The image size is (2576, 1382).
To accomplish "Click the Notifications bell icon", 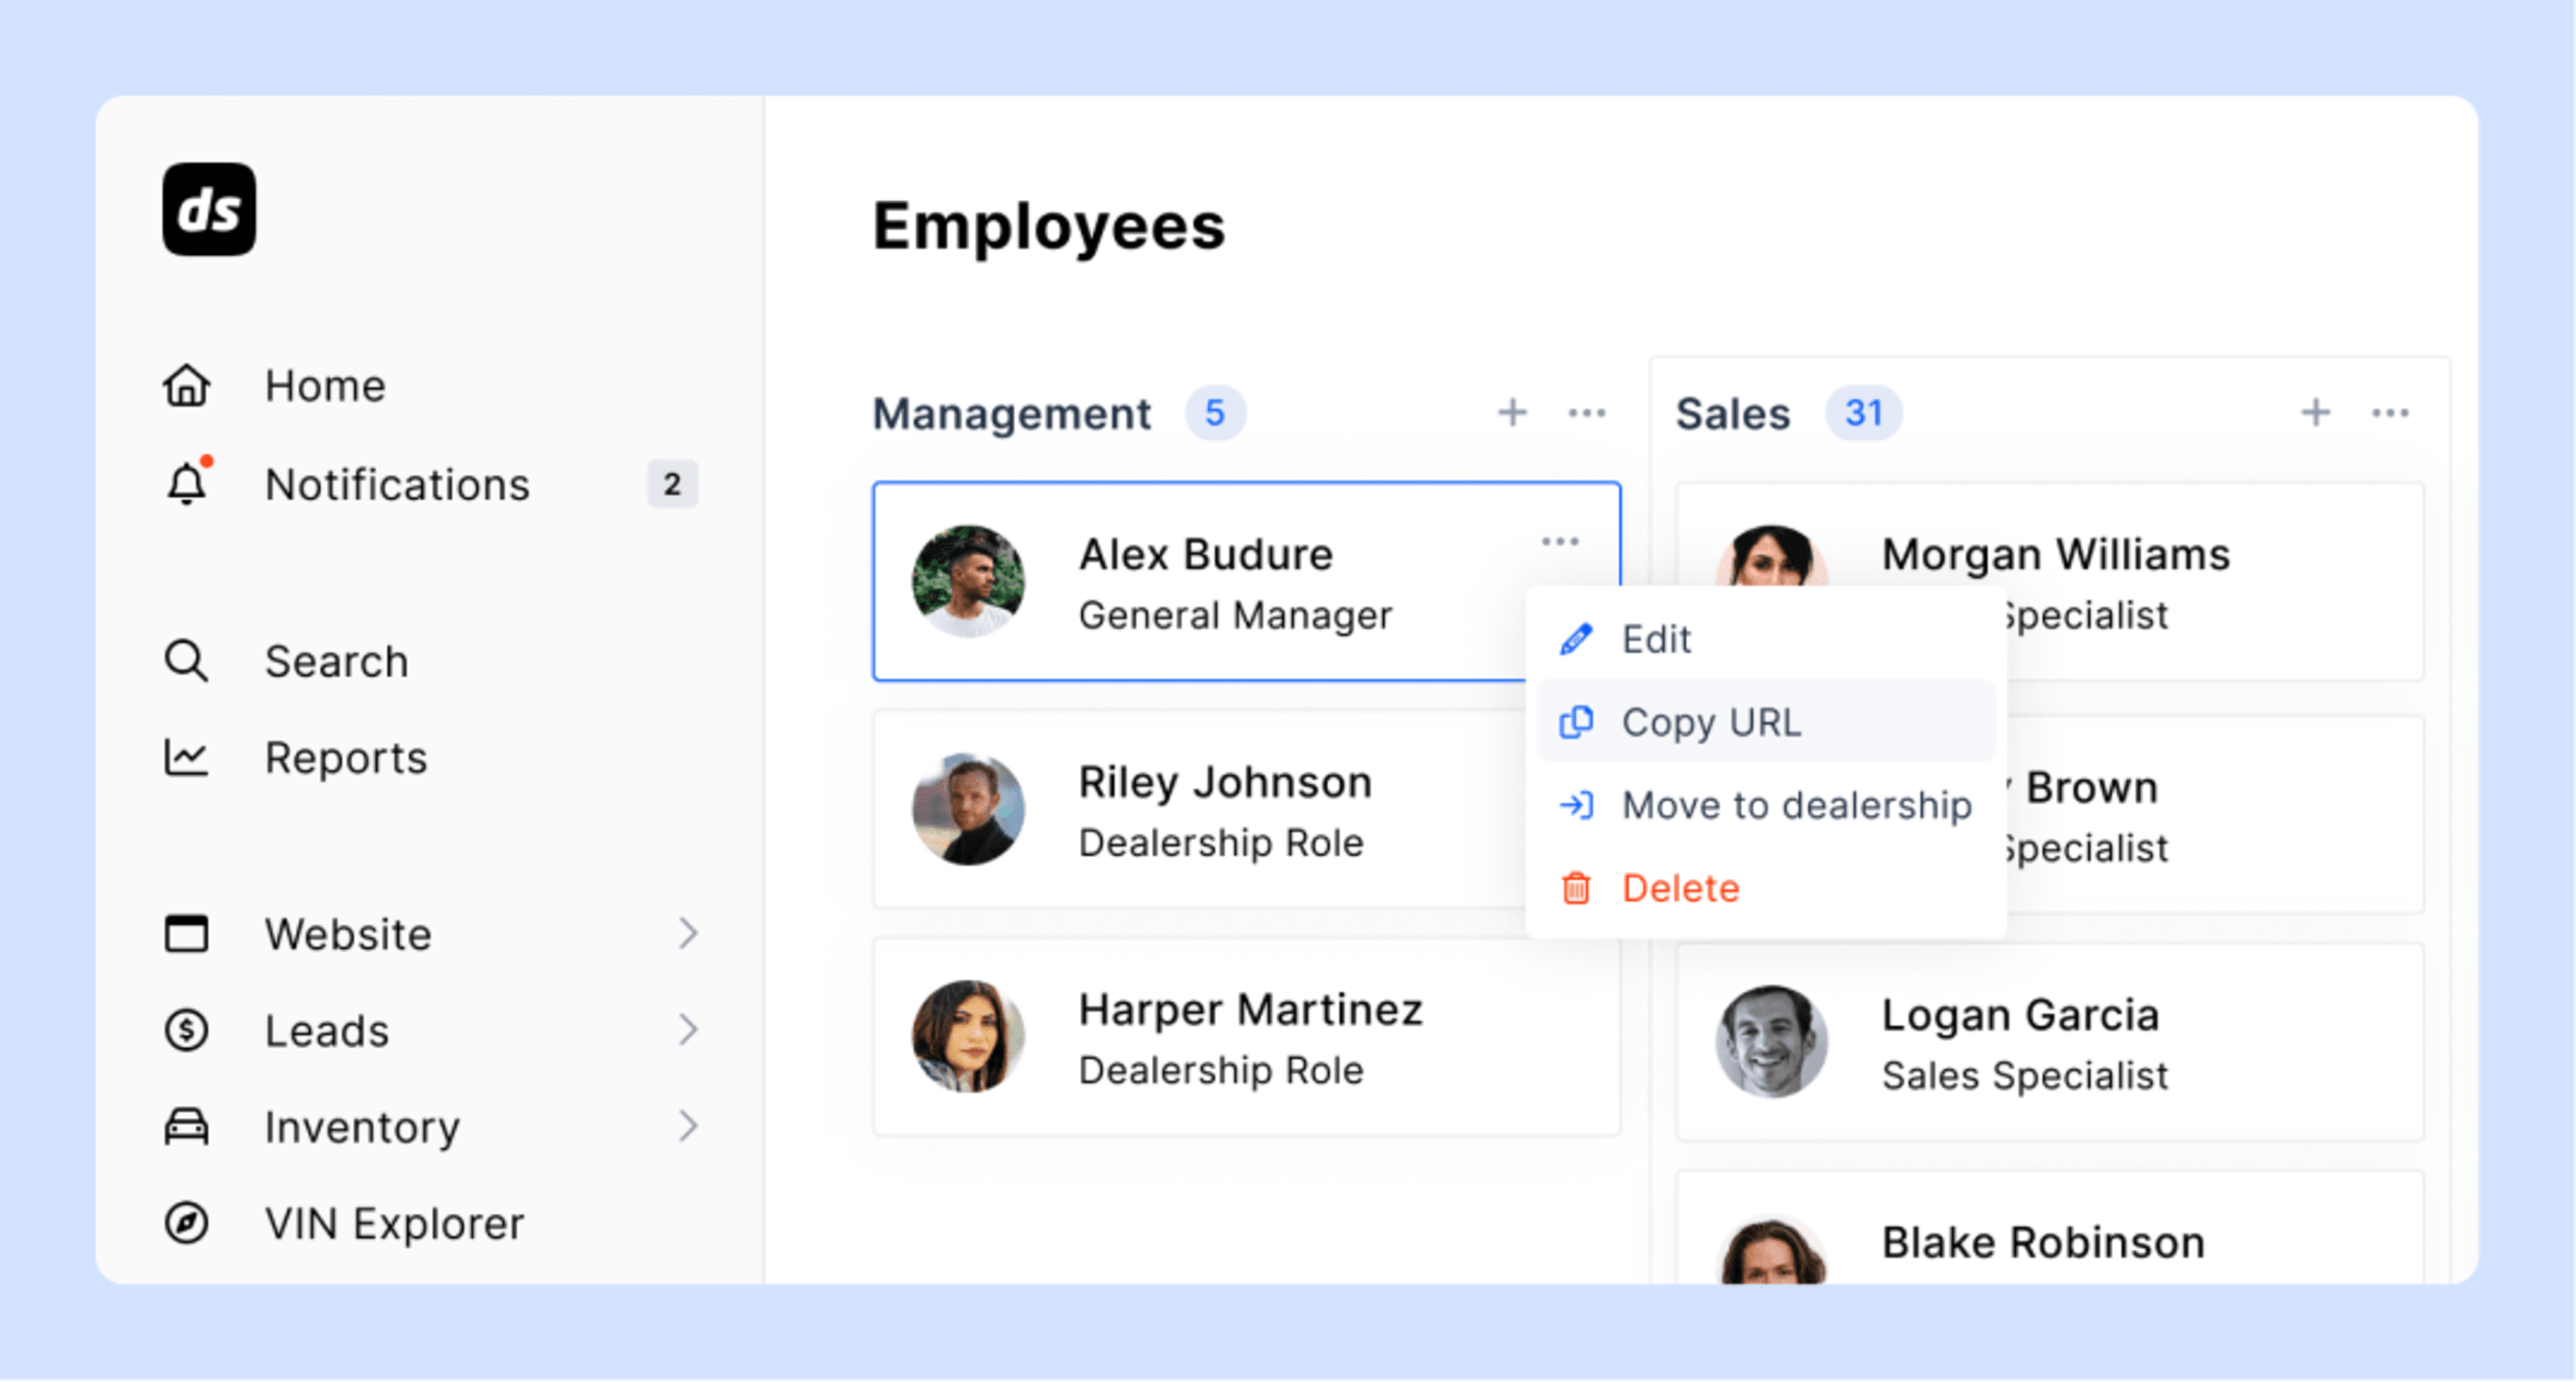I will (x=187, y=483).
